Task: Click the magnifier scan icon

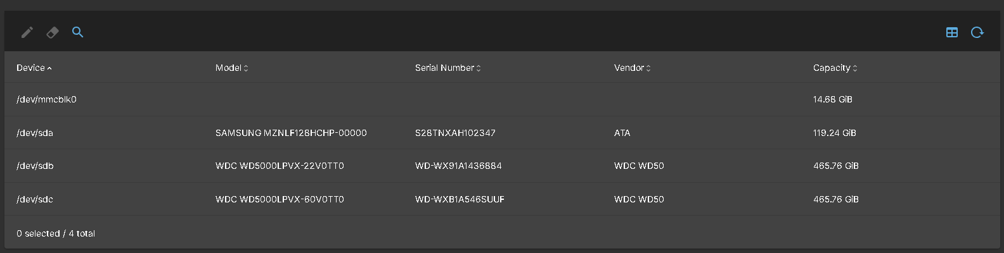Action: pyautogui.click(x=78, y=32)
